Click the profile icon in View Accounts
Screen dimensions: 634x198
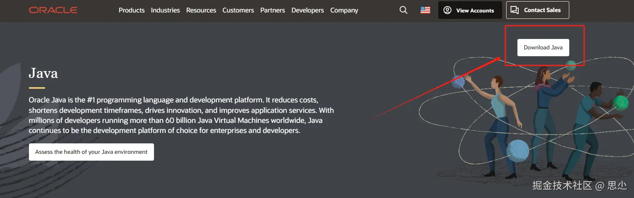(447, 10)
